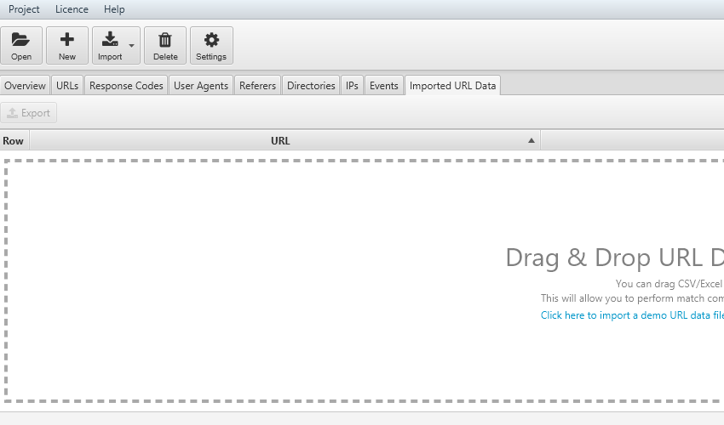
Task: Open Settings via the gear icon
Action: click(x=211, y=40)
